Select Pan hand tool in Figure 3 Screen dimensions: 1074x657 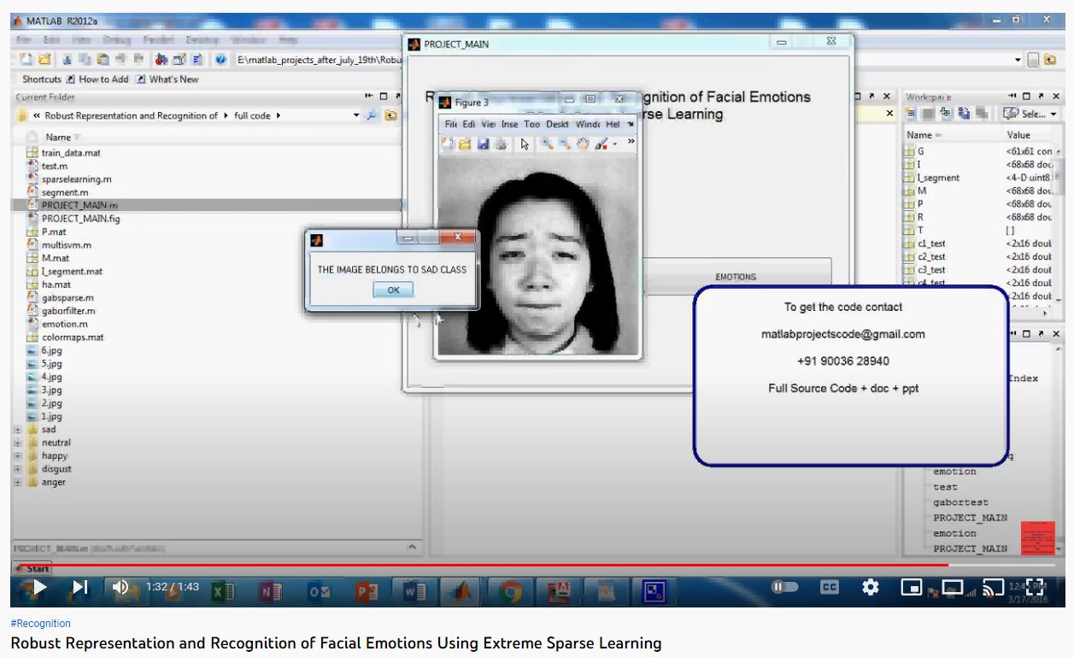click(583, 144)
